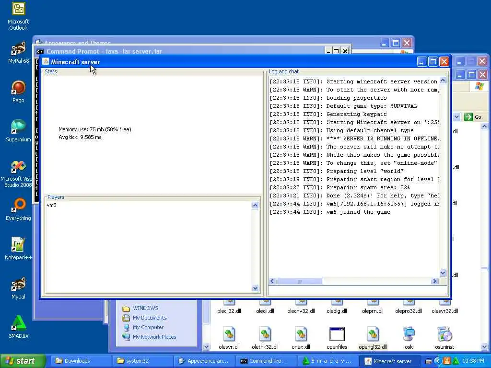
Task: Select opengl32.dll file icon
Action: coord(373,334)
